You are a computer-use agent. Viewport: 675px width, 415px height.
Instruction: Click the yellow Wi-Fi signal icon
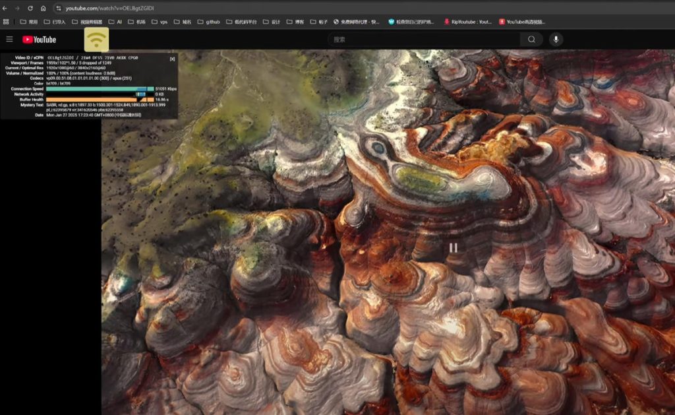tap(97, 40)
